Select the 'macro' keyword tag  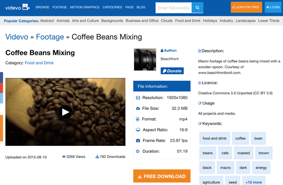pos(225,168)
